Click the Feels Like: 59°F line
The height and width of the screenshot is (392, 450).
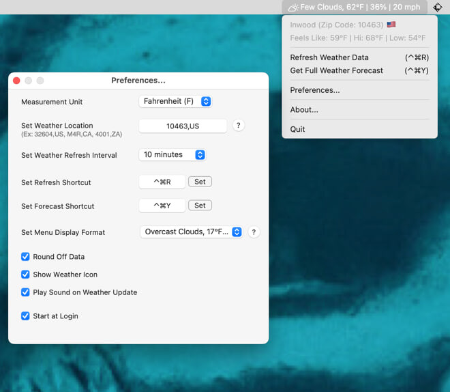pos(357,38)
